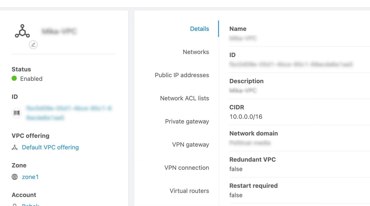Open the Default VPC offering link
This screenshot has height=206, width=370.
tap(50, 147)
